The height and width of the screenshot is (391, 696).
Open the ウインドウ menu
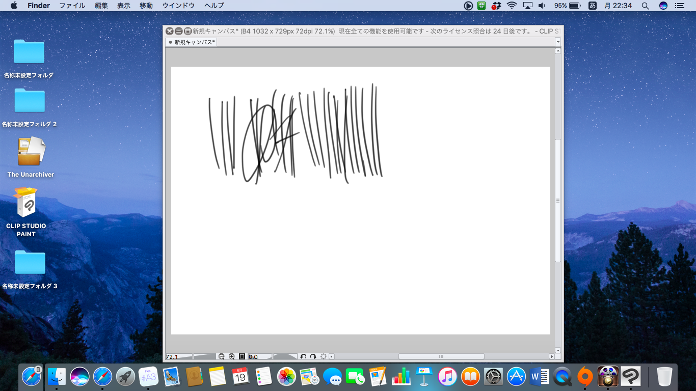178,6
